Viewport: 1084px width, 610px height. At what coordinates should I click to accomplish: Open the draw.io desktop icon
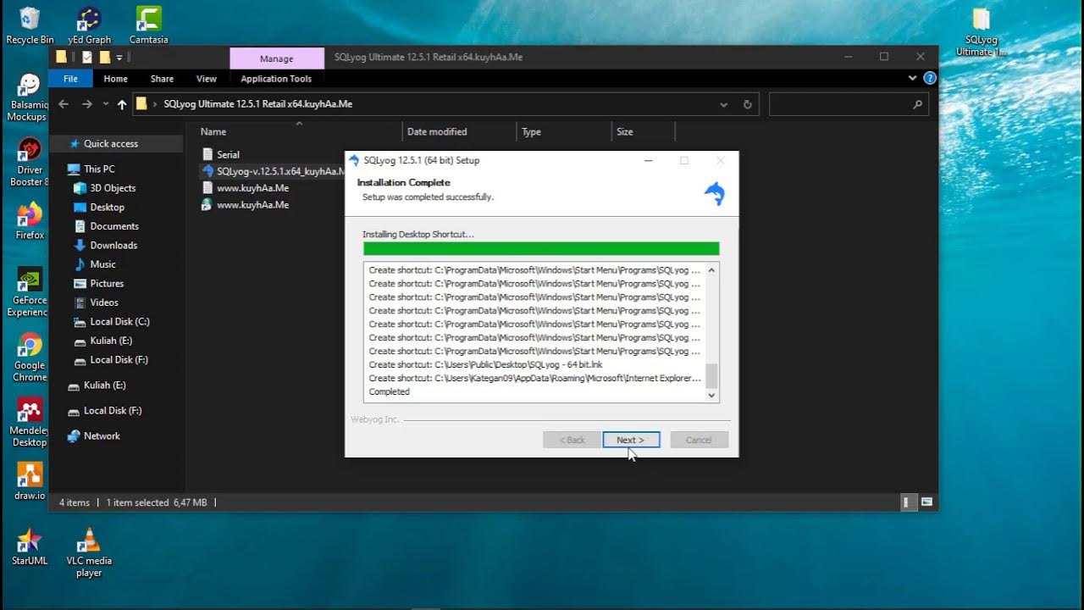pyautogui.click(x=30, y=481)
